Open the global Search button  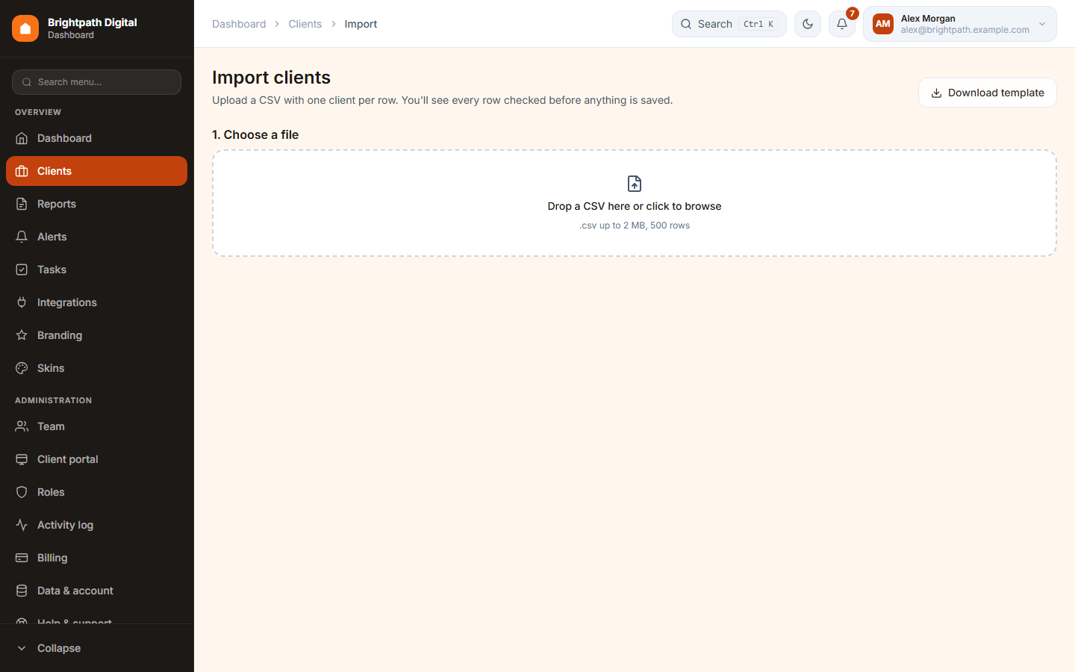click(x=729, y=24)
